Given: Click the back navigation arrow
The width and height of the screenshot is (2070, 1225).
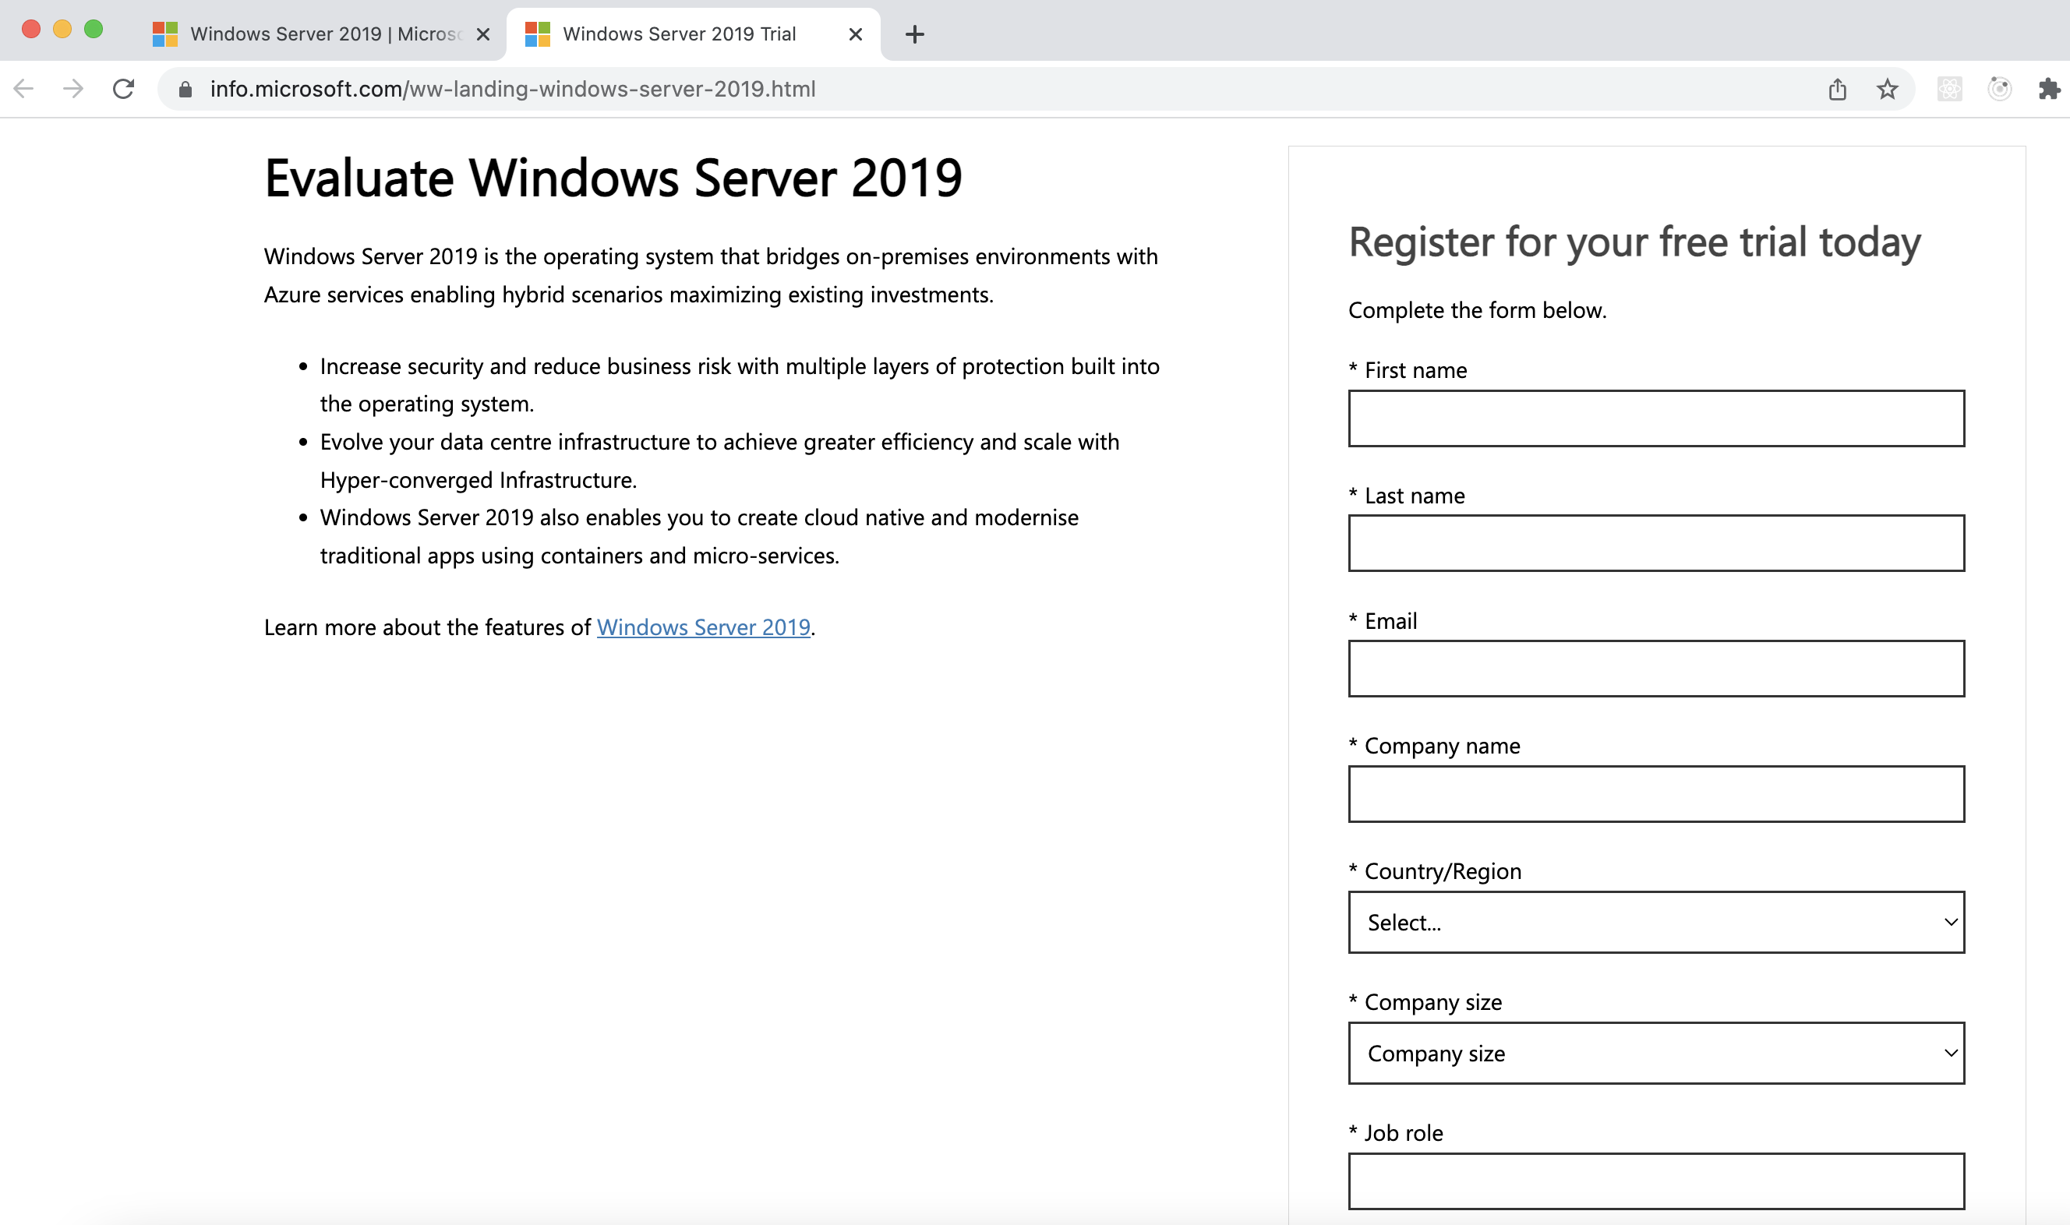Looking at the screenshot, I should click(24, 88).
